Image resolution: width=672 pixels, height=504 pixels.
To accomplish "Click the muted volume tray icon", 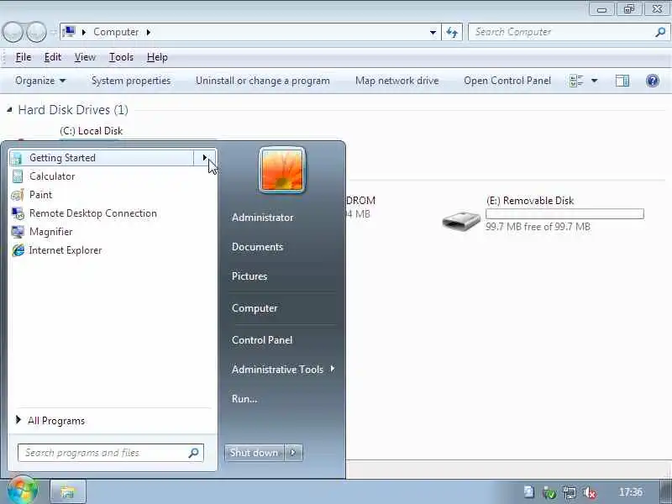I will coord(591,492).
